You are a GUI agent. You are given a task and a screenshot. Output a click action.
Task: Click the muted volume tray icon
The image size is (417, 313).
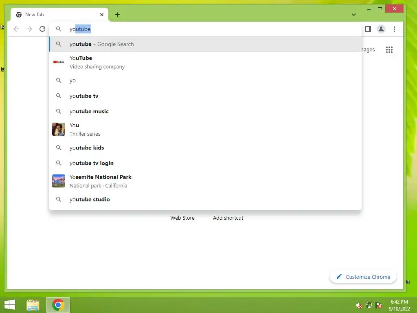point(359,306)
